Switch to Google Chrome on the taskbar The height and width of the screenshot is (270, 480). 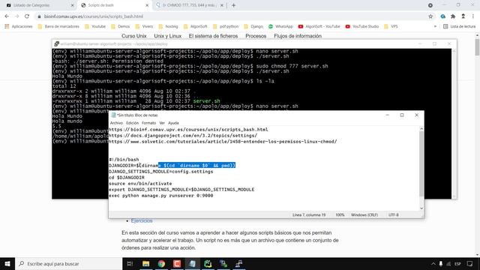(x=161, y=263)
